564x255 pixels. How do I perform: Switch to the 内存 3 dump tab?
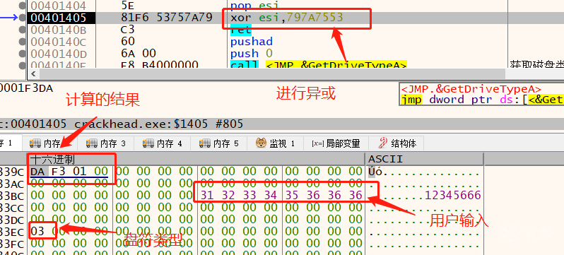coord(106,143)
